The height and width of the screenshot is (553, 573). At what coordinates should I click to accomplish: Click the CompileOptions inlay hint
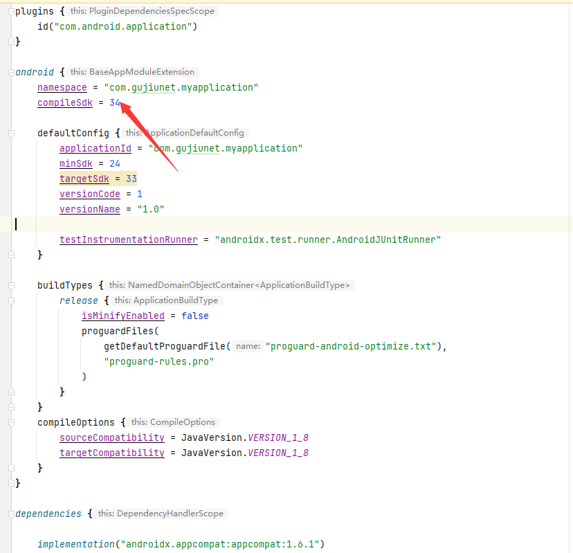point(173,422)
